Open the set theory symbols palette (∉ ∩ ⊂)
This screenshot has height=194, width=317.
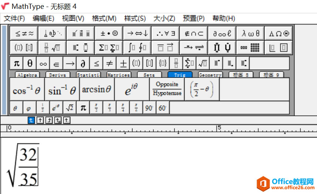pyautogui.click(x=194, y=33)
